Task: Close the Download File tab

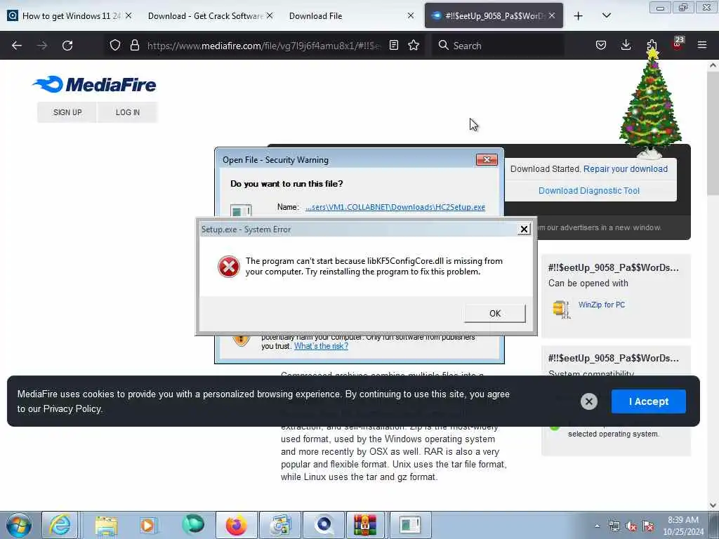Action: (x=410, y=15)
